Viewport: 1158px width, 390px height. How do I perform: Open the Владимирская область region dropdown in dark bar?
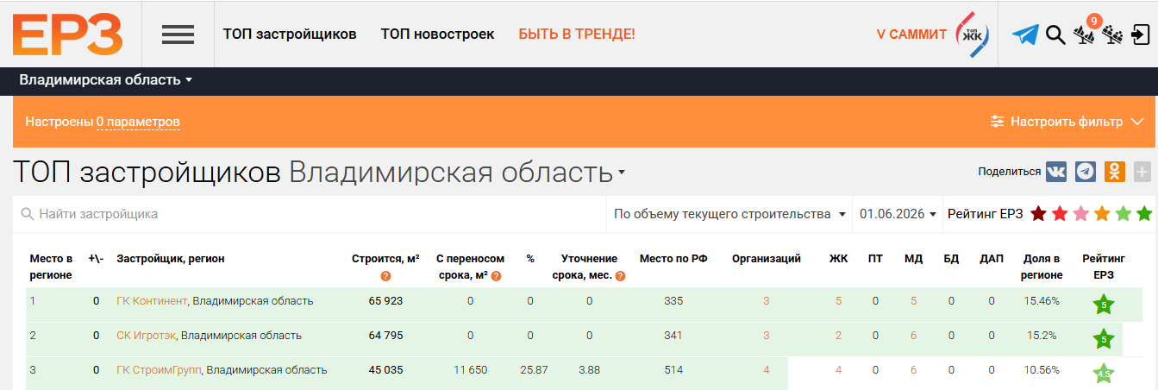click(105, 80)
